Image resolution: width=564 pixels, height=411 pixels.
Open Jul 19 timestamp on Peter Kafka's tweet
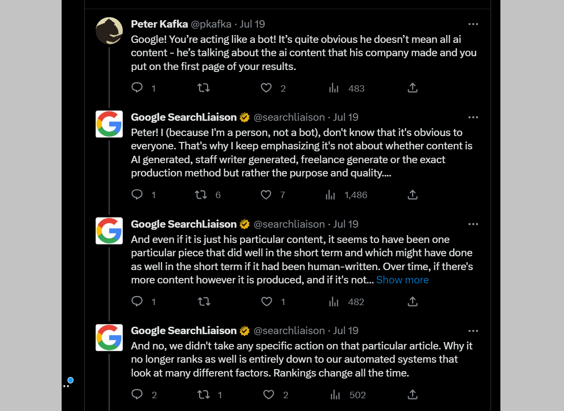pyautogui.click(x=252, y=24)
